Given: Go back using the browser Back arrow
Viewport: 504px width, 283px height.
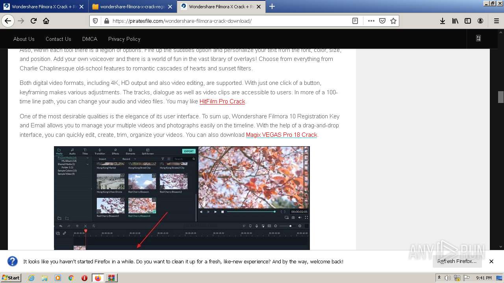Looking at the screenshot, I should pos(8,21).
